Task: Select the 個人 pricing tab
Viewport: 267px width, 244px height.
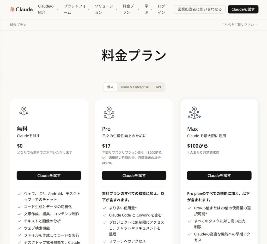Action: 110,87
